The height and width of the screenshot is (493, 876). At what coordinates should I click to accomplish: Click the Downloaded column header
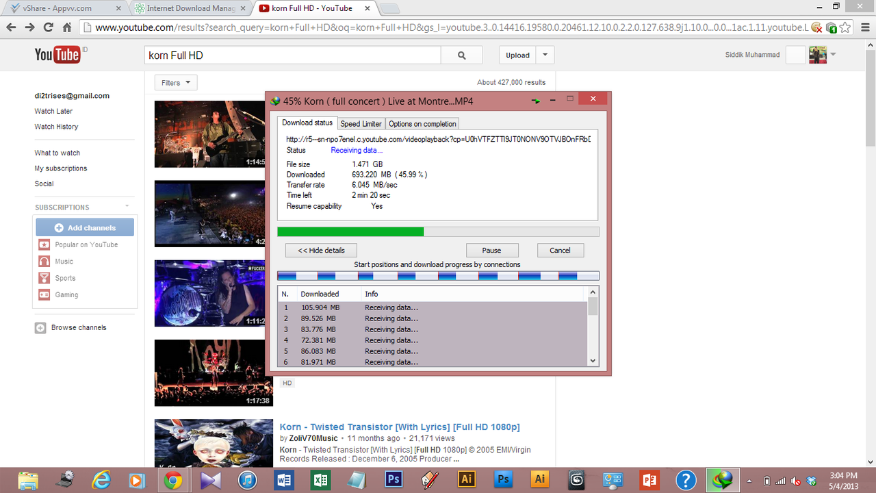[328, 294]
